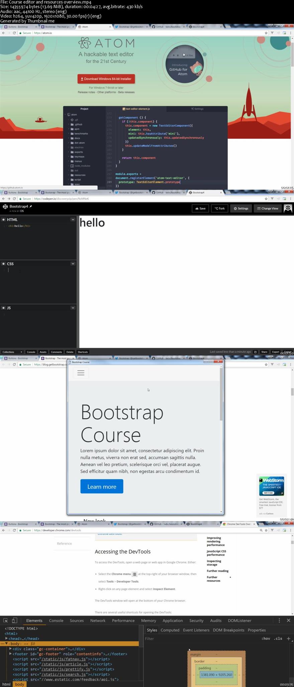Open the DevTools three-dot more menu
This screenshot has height=687, width=294.
click(279, 621)
